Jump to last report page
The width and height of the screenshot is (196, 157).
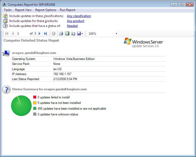[45, 33]
